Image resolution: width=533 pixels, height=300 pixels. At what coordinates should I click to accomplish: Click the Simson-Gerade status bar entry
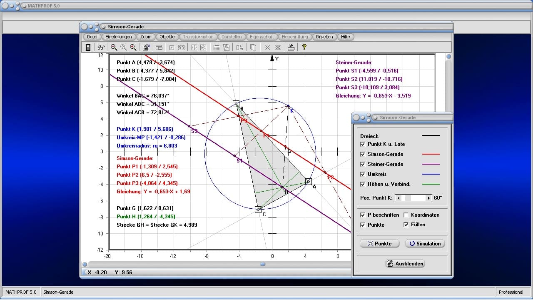click(x=59, y=292)
